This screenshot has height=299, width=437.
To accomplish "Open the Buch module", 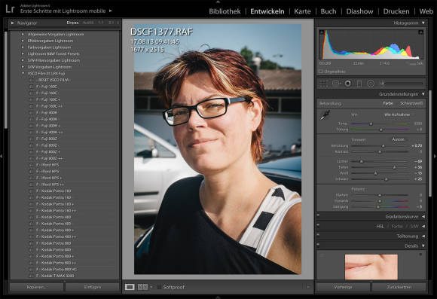I will [329, 11].
